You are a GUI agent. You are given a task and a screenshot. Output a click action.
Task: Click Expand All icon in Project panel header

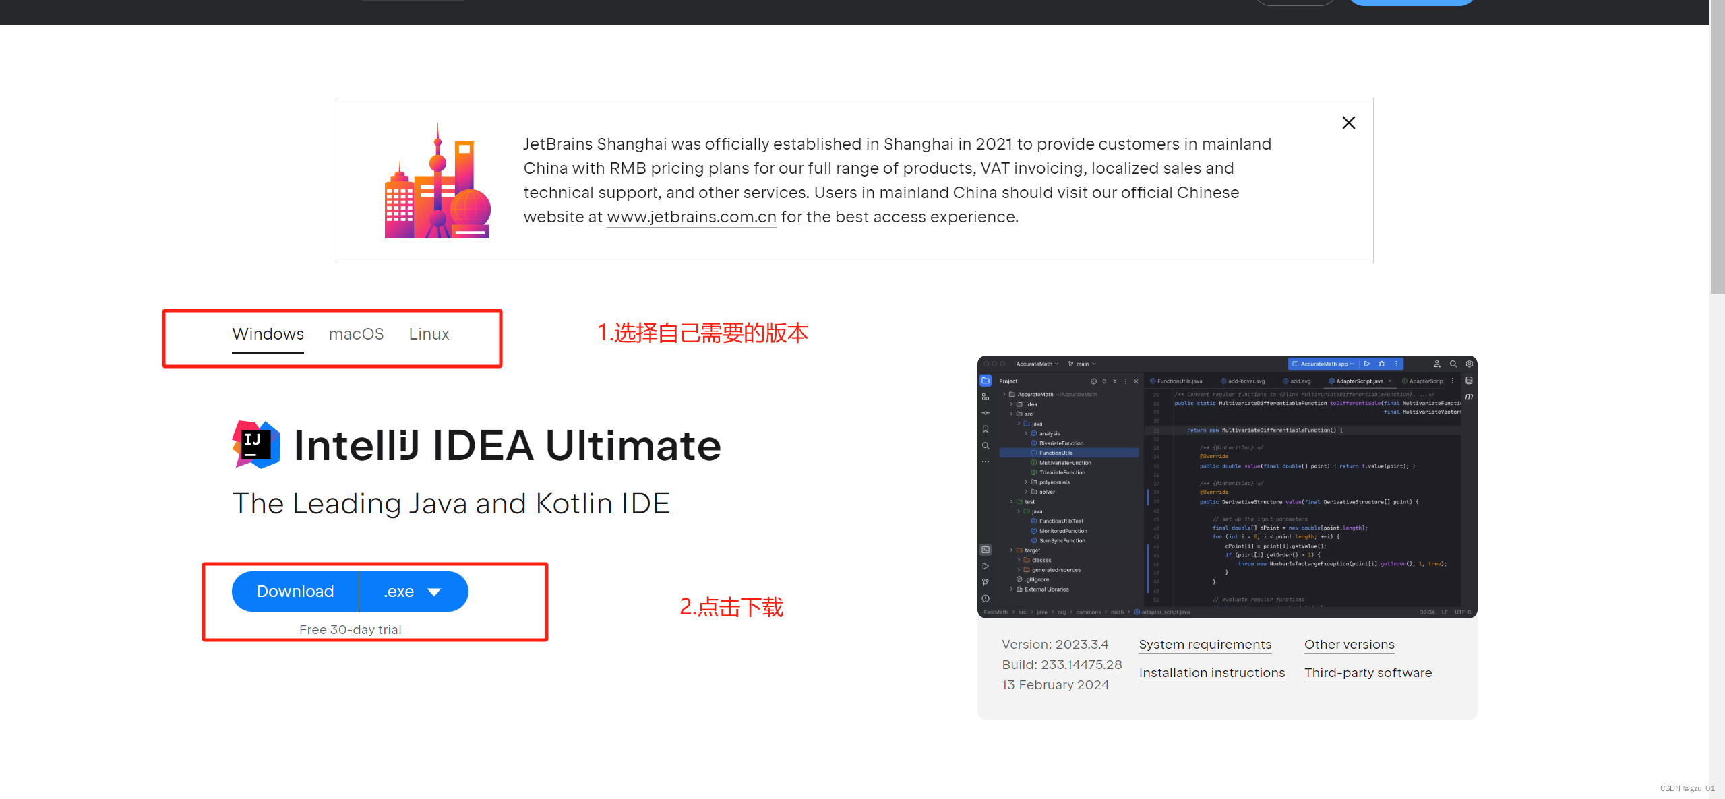point(1104,381)
